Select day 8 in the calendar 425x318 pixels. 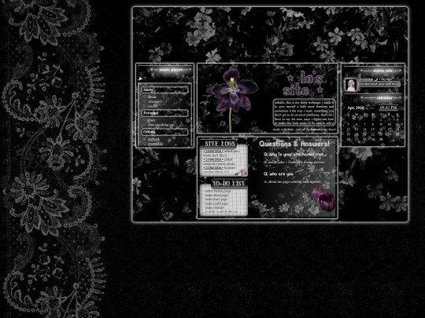373,125
